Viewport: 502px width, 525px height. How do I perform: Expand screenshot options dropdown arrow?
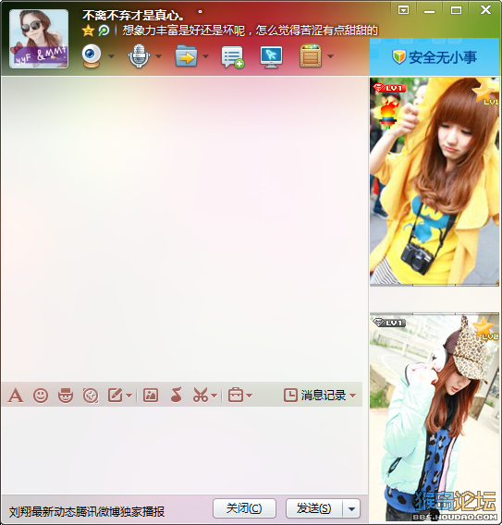point(214,397)
